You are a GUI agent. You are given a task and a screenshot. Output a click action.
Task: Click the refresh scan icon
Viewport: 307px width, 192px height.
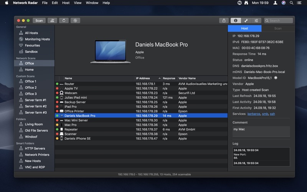pyautogui.click(x=64, y=20)
